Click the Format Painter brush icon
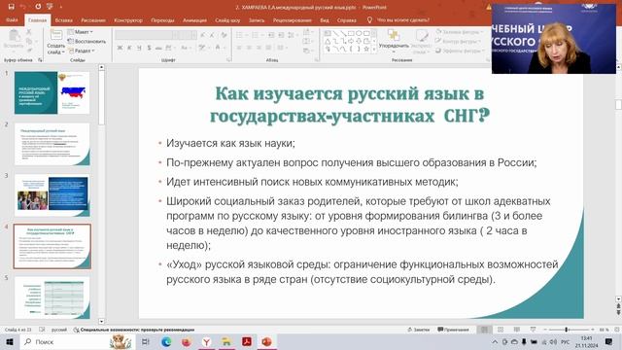622x350 pixels. 29,51
